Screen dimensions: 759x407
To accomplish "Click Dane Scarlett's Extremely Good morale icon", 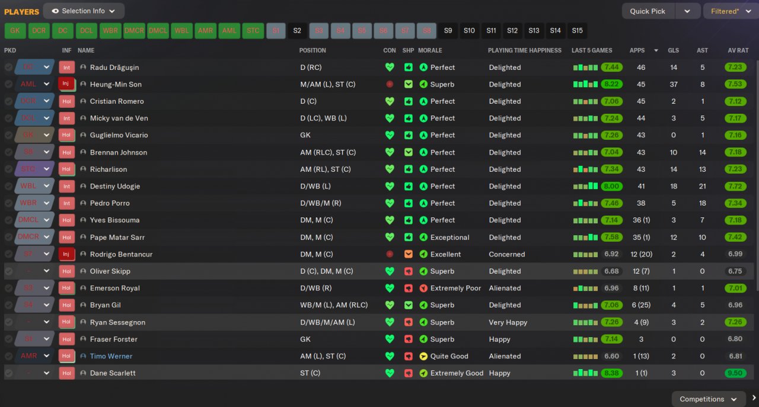I will tap(423, 373).
